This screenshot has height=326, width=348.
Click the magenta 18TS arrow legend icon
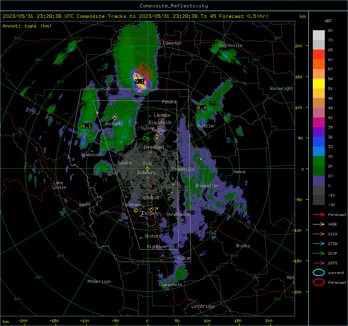coord(319,263)
